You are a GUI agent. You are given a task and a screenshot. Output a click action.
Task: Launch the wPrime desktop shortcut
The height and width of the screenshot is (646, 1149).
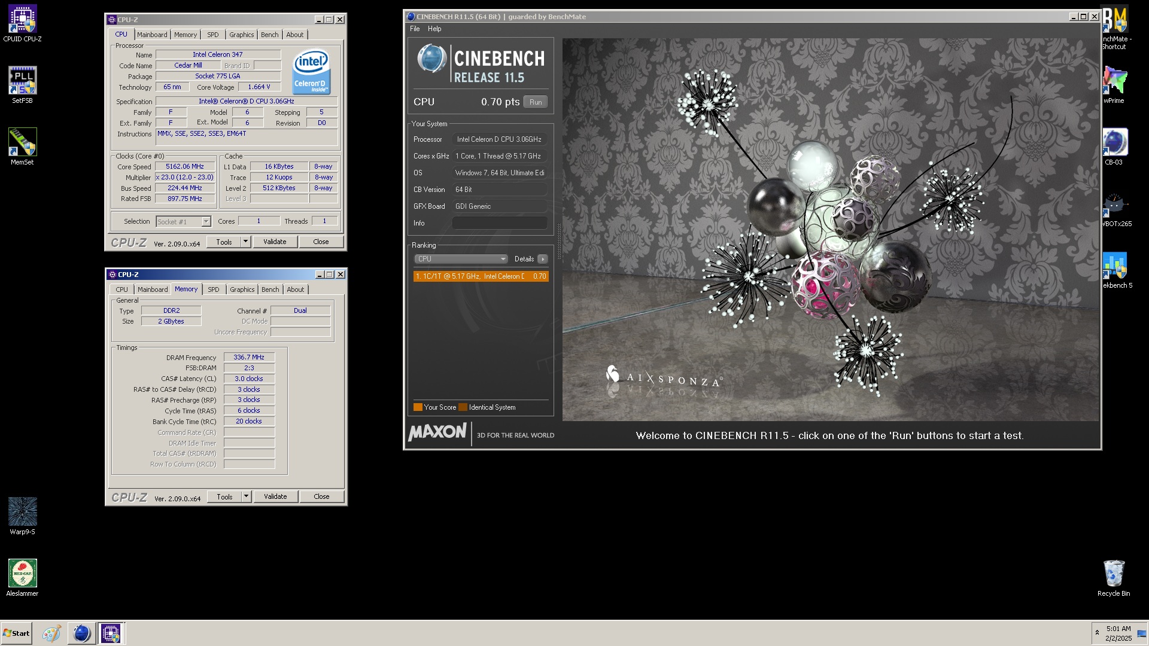[1114, 80]
